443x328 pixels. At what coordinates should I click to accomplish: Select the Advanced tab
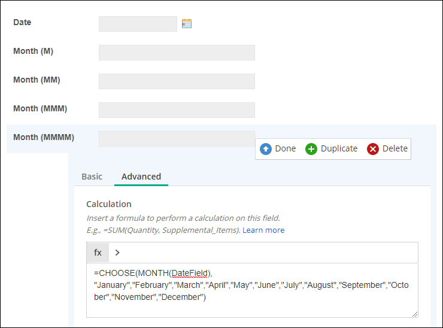141,177
